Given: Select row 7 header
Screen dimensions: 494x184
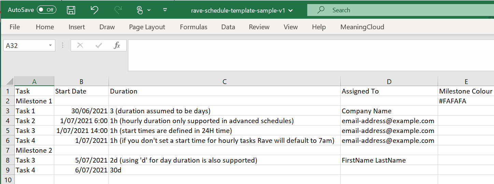Looking at the screenshot, I should click(7, 150).
